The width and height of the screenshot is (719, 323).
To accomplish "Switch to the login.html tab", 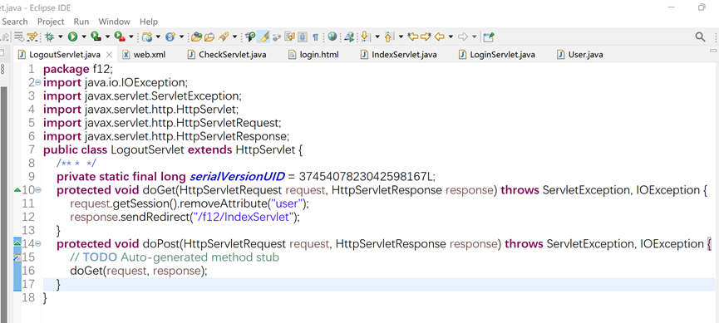I will click(x=313, y=55).
